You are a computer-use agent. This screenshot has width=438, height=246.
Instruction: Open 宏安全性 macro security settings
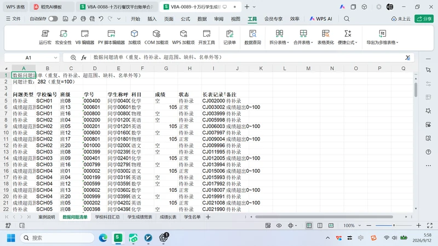pyautogui.click(x=64, y=37)
